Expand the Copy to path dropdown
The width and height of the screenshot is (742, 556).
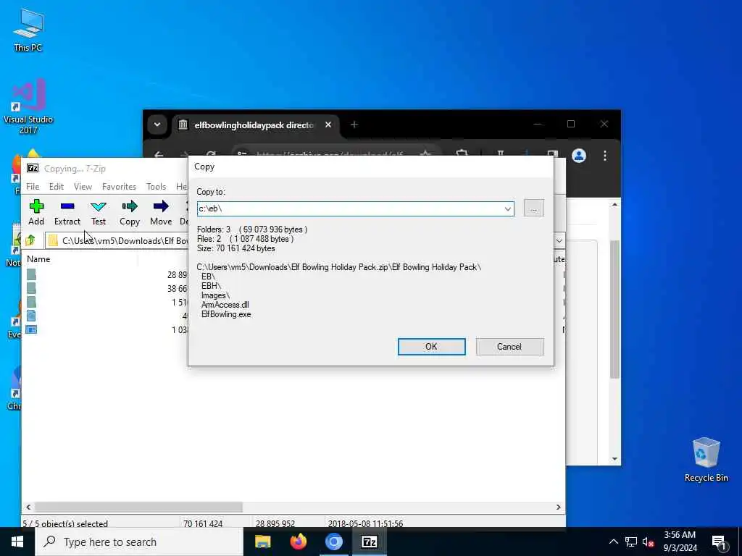coord(507,209)
